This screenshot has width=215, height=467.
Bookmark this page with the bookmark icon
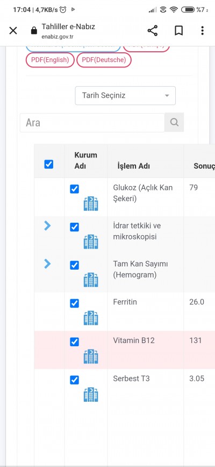(x=178, y=31)
